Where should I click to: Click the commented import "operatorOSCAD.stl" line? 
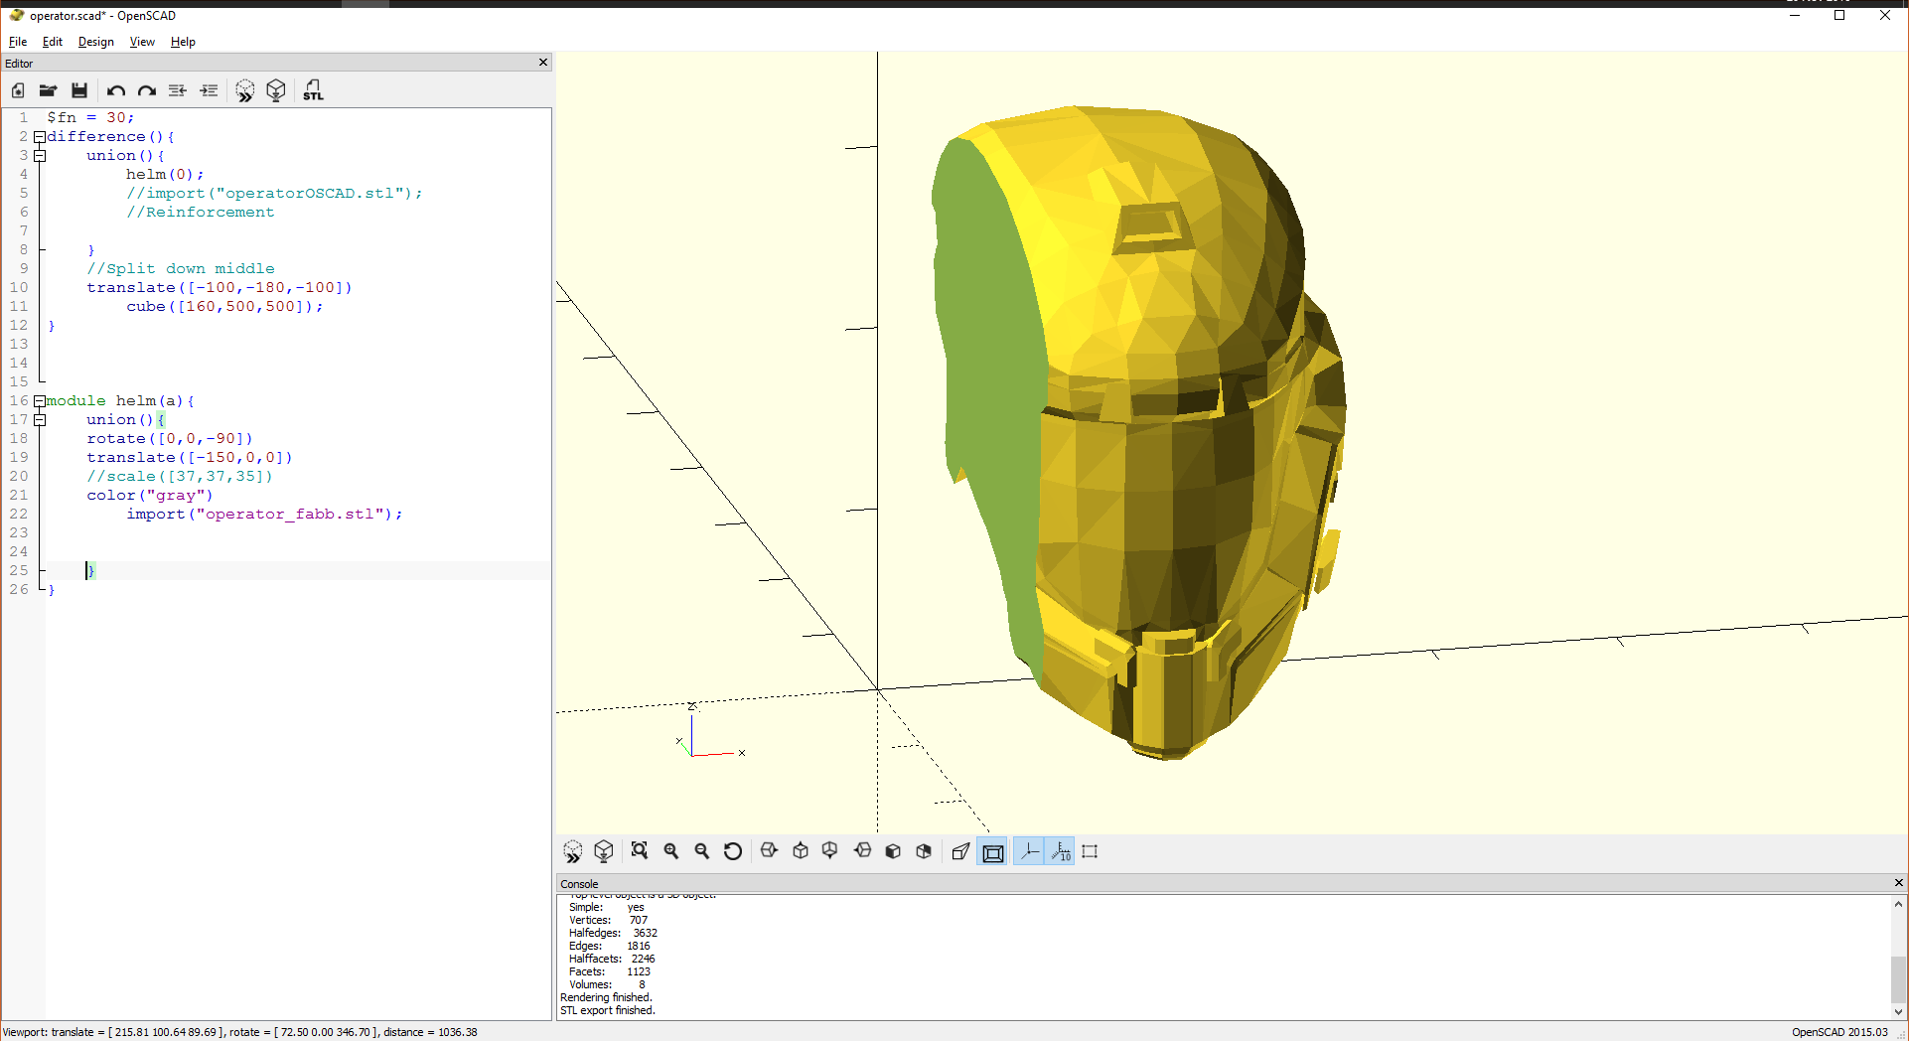click(x=274, y=193)
